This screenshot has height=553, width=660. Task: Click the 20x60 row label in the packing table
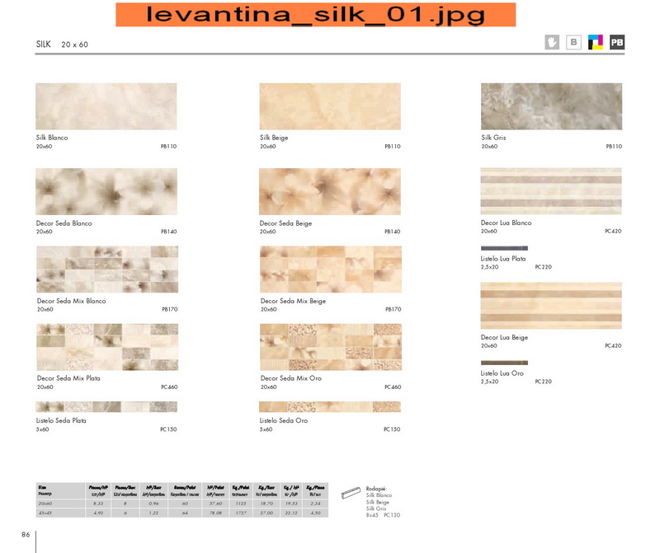45,504
